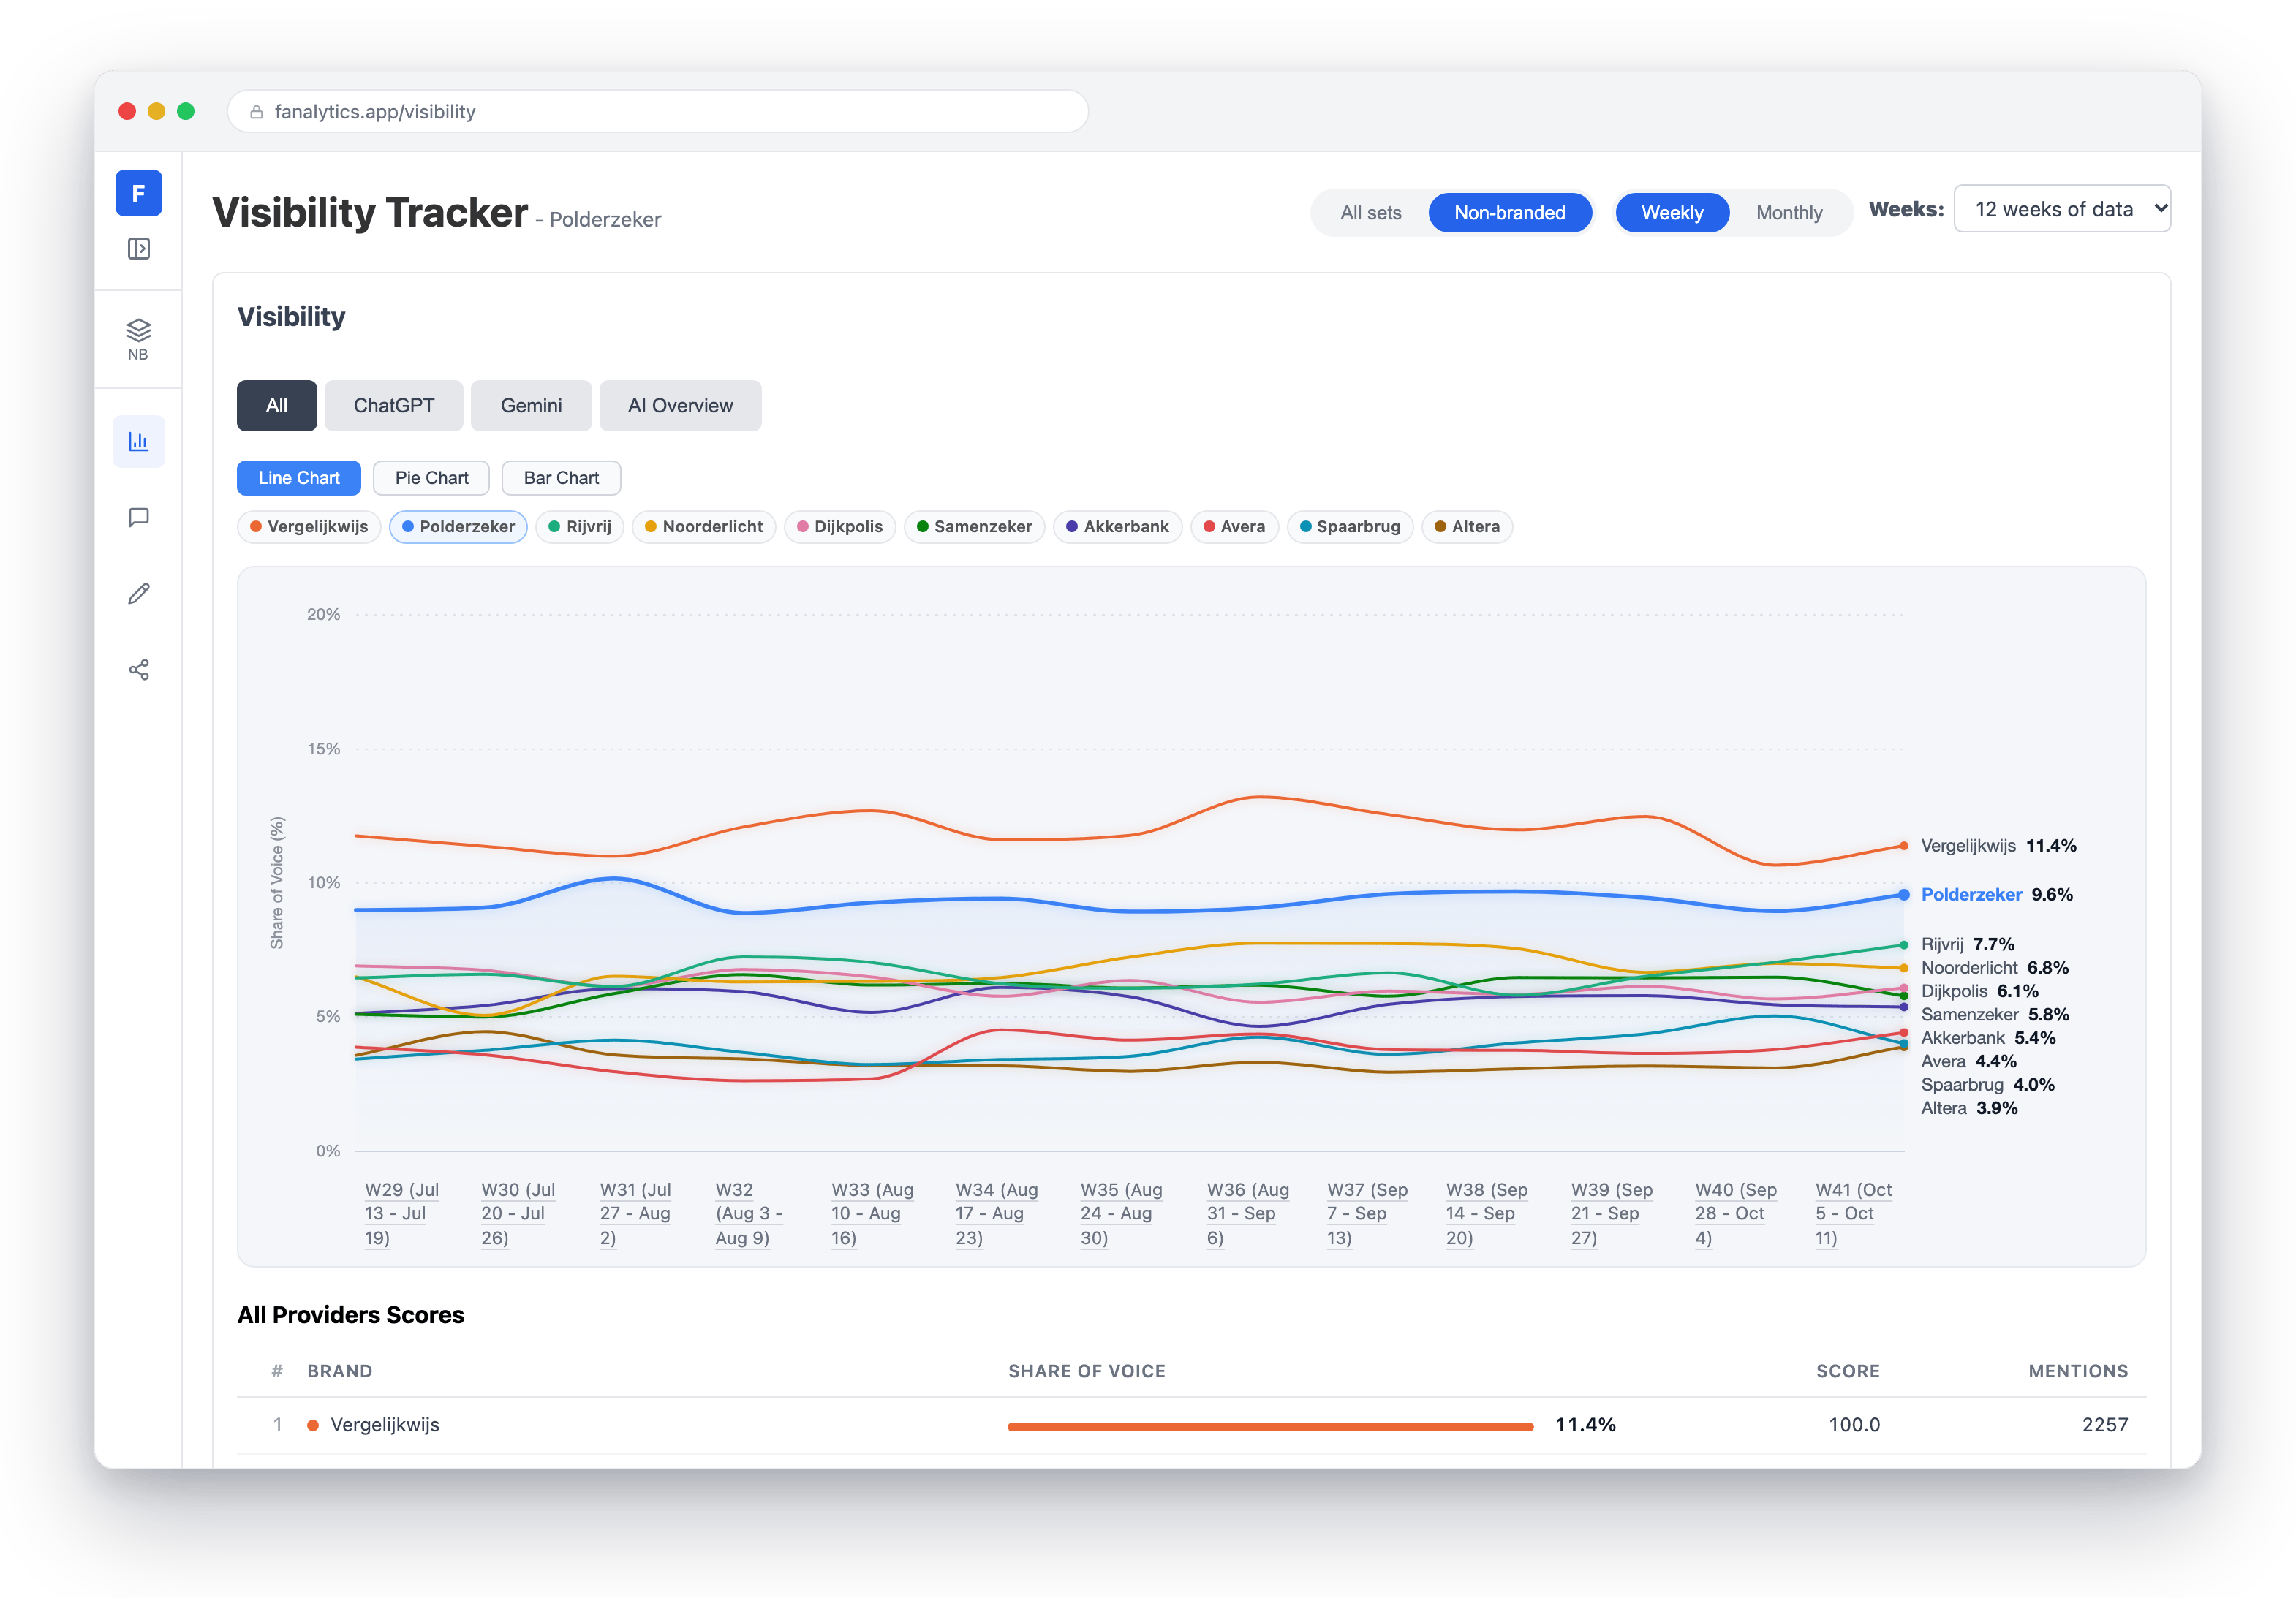Open the NB layers set icon
The width and height of the screenshot is (2296, 1598).
pos(138,340)
